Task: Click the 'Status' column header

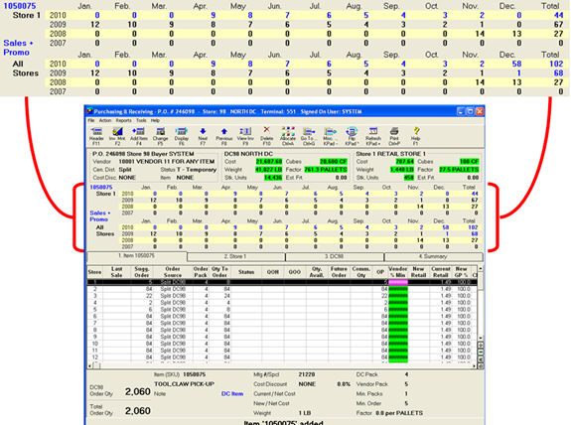Action: 246,272
